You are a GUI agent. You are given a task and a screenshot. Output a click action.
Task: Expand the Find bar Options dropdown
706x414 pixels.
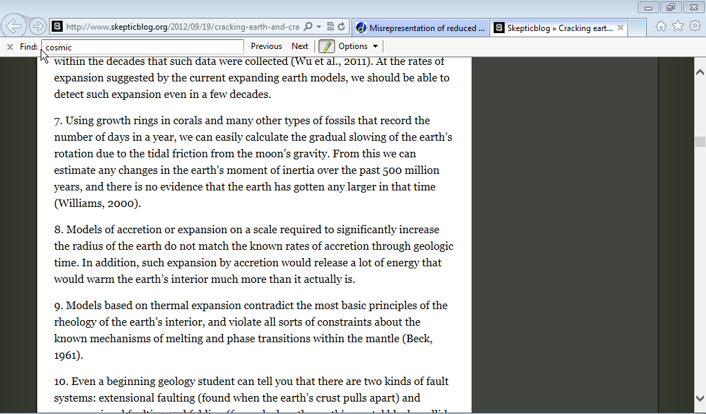[359, 46]
